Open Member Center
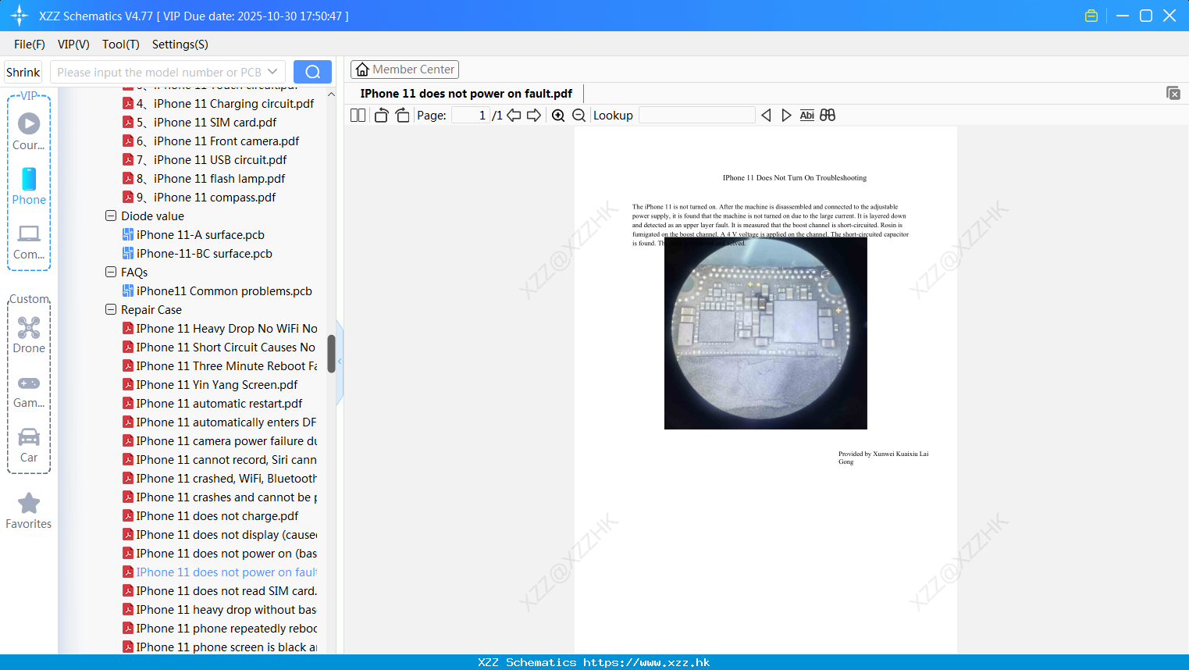This screenshot has height=670, width=1189. (404, 69)
